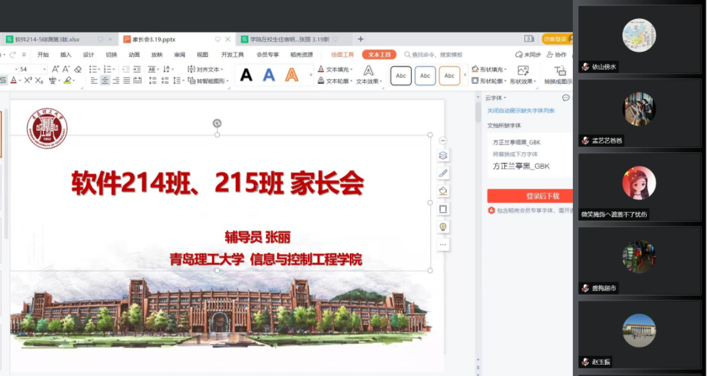
Task: Toggle justify text alignment
Action: pos(126,80)
